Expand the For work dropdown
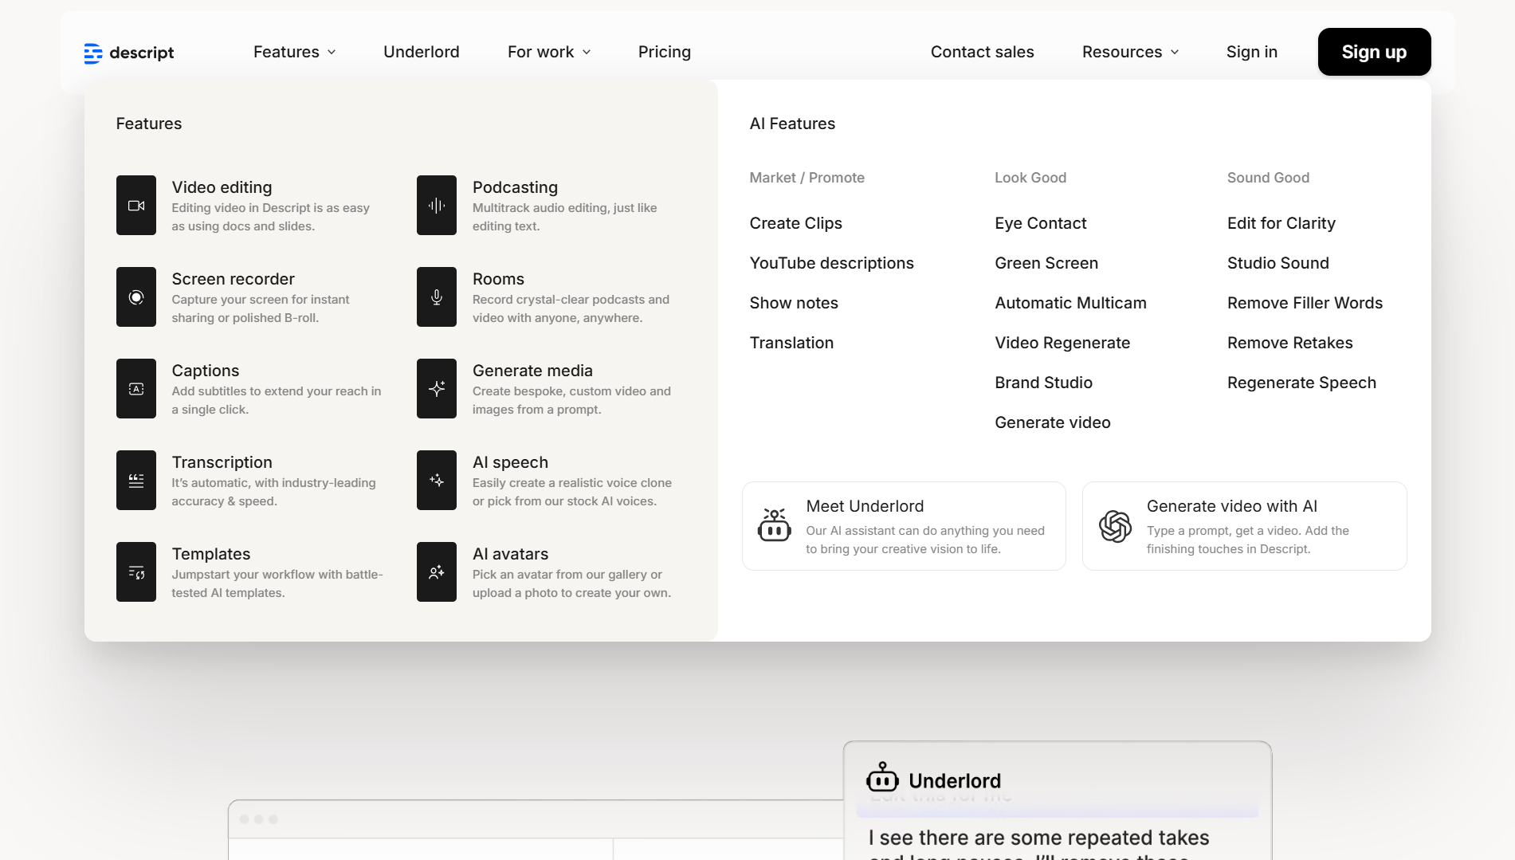The image size is (1515, 860). 549,52
